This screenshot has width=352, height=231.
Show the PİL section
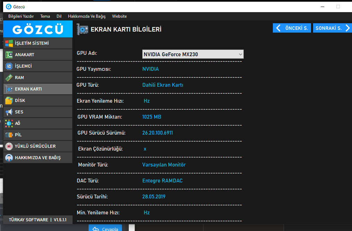coord(38,135)
